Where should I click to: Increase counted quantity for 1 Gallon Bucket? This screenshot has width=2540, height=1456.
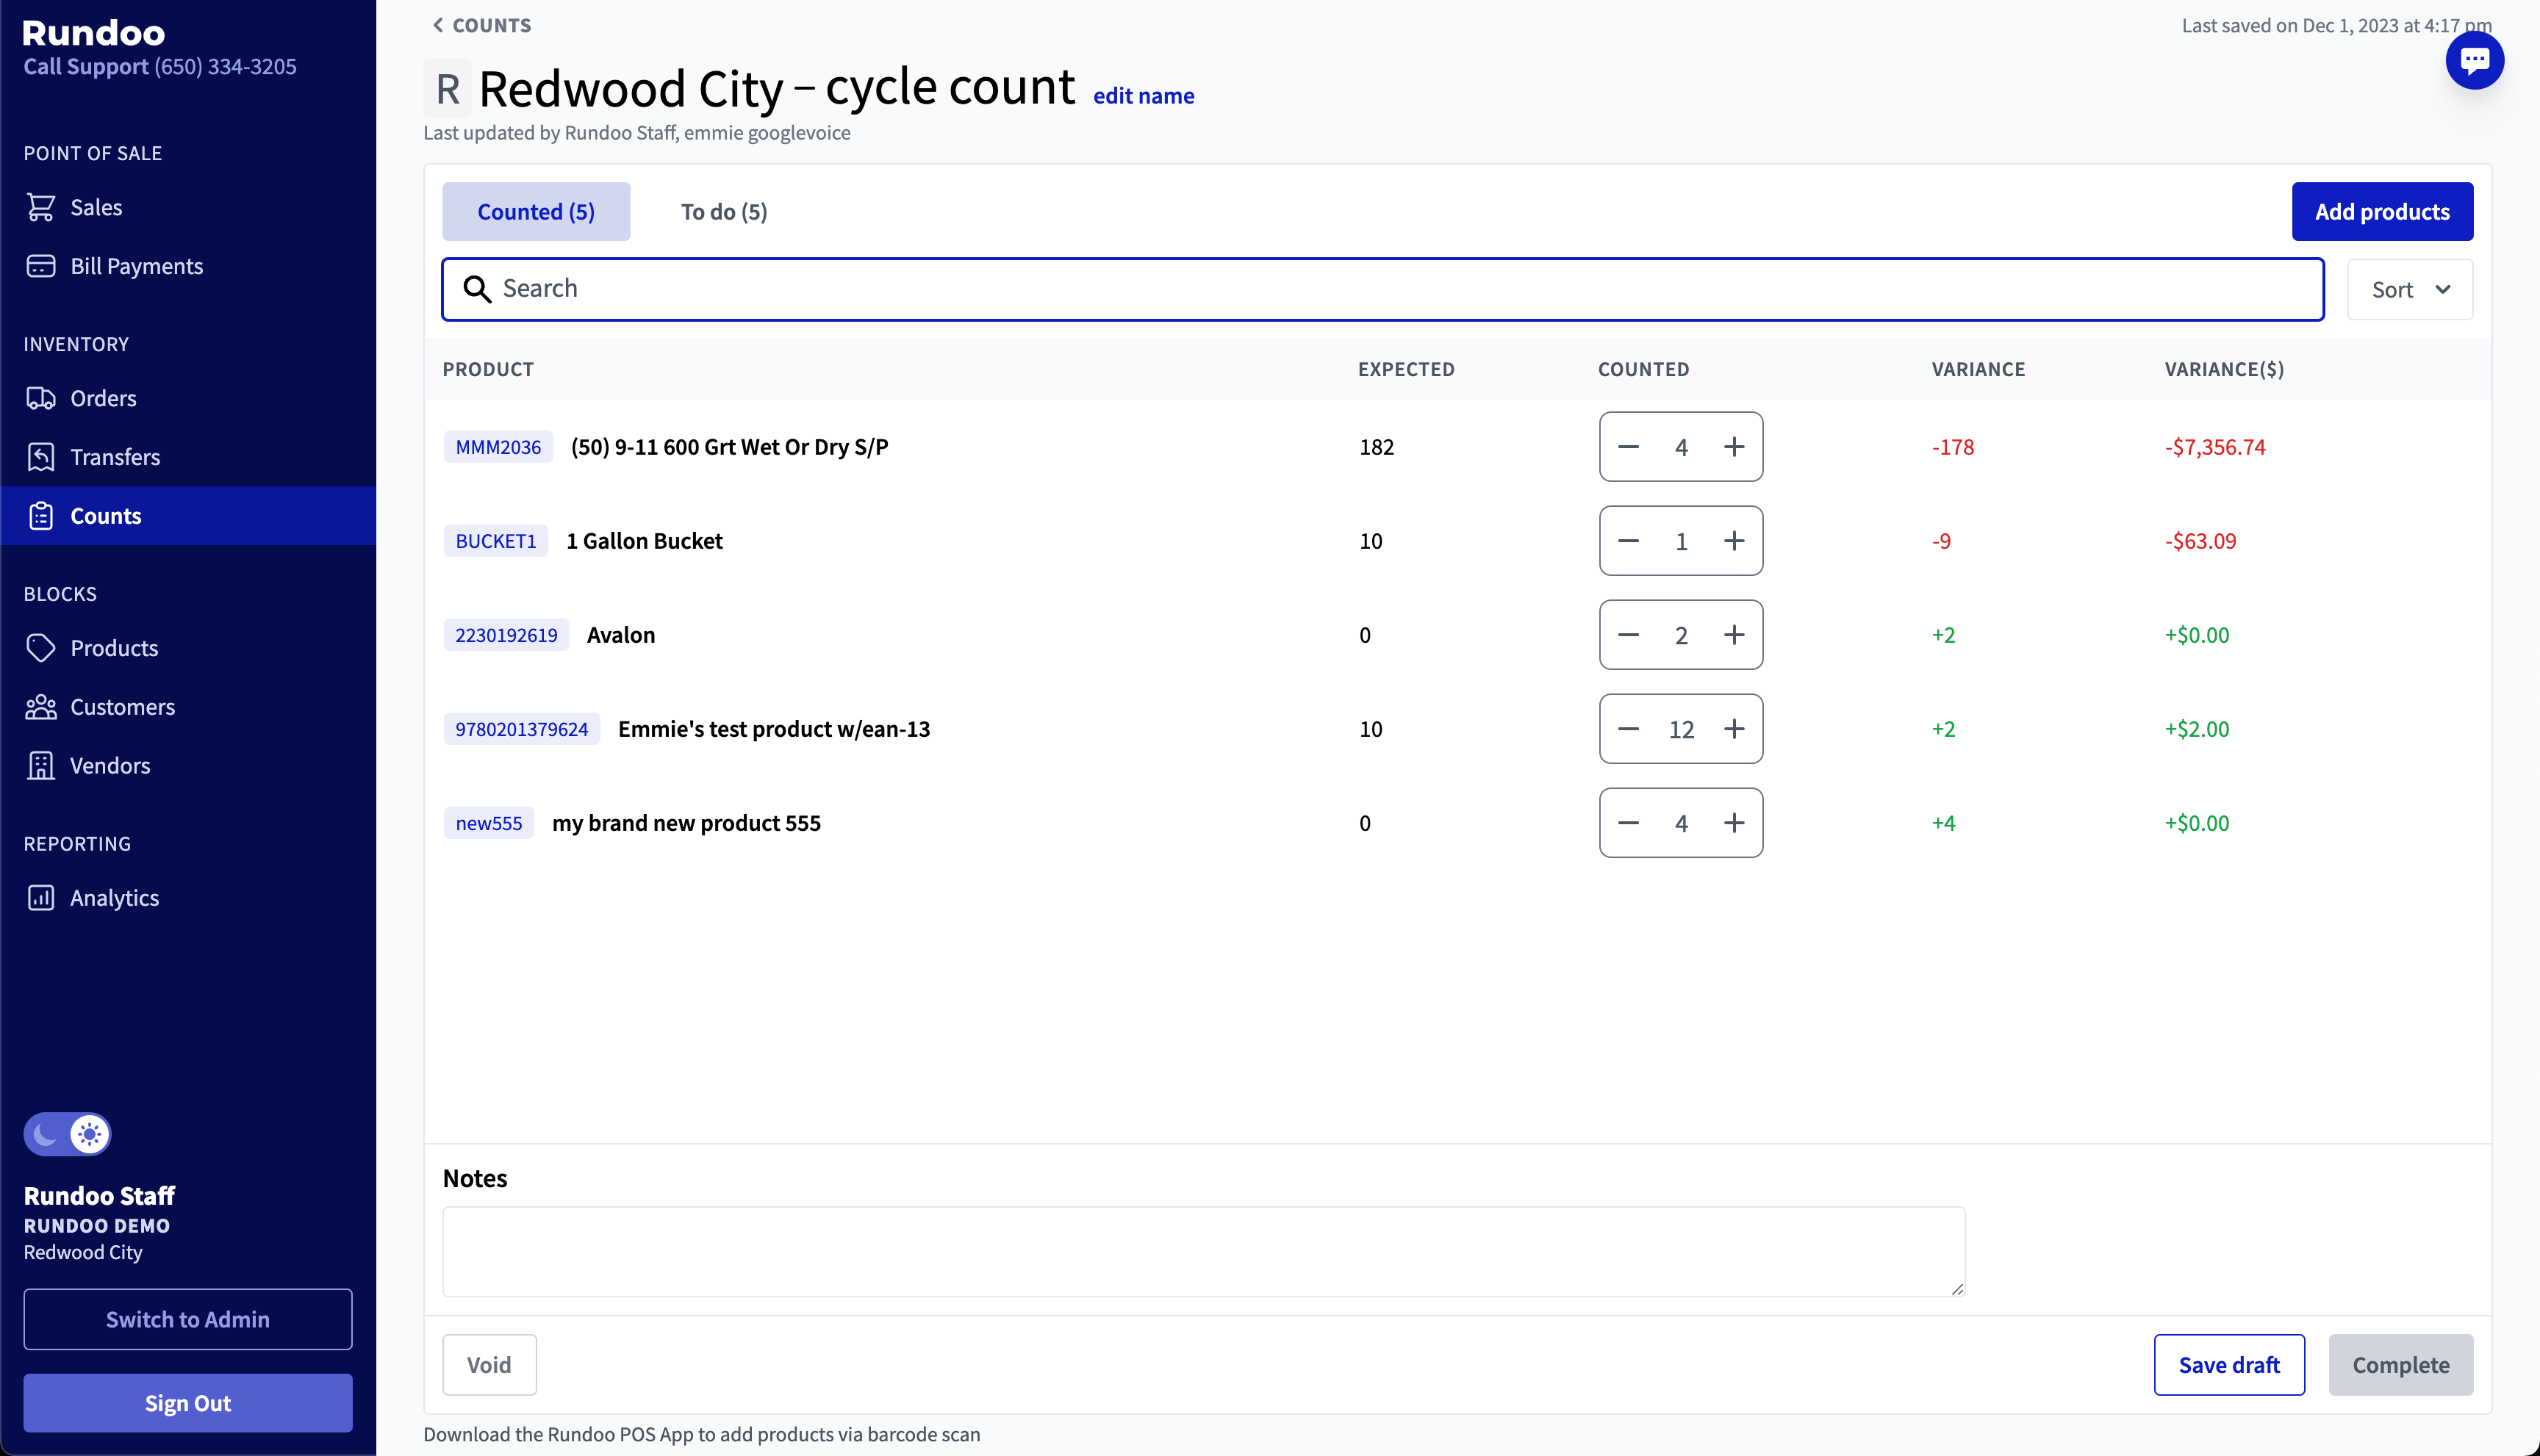pyautogui.click(x=1734, y=541)
